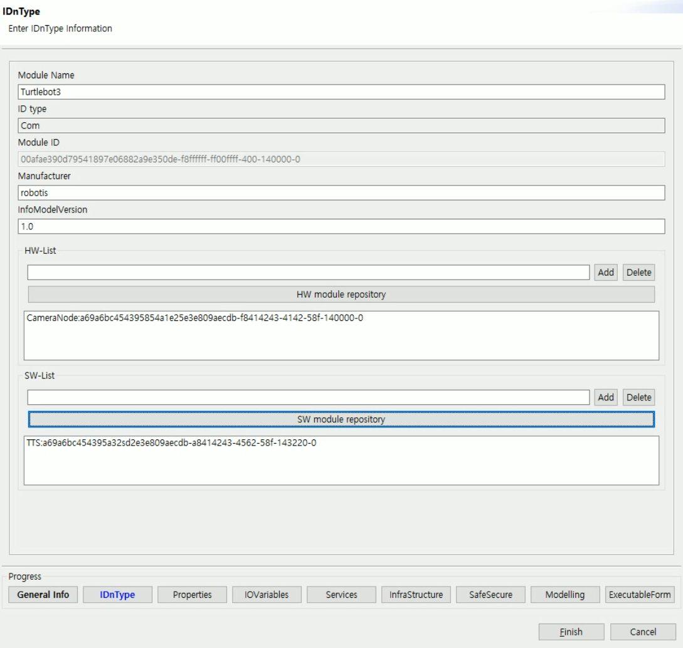Open the IOVariables step

[267, 594]
